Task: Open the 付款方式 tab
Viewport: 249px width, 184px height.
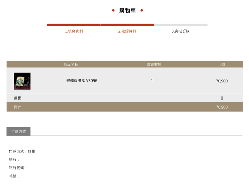Action: pyautogui.click(x=18, y=131)
